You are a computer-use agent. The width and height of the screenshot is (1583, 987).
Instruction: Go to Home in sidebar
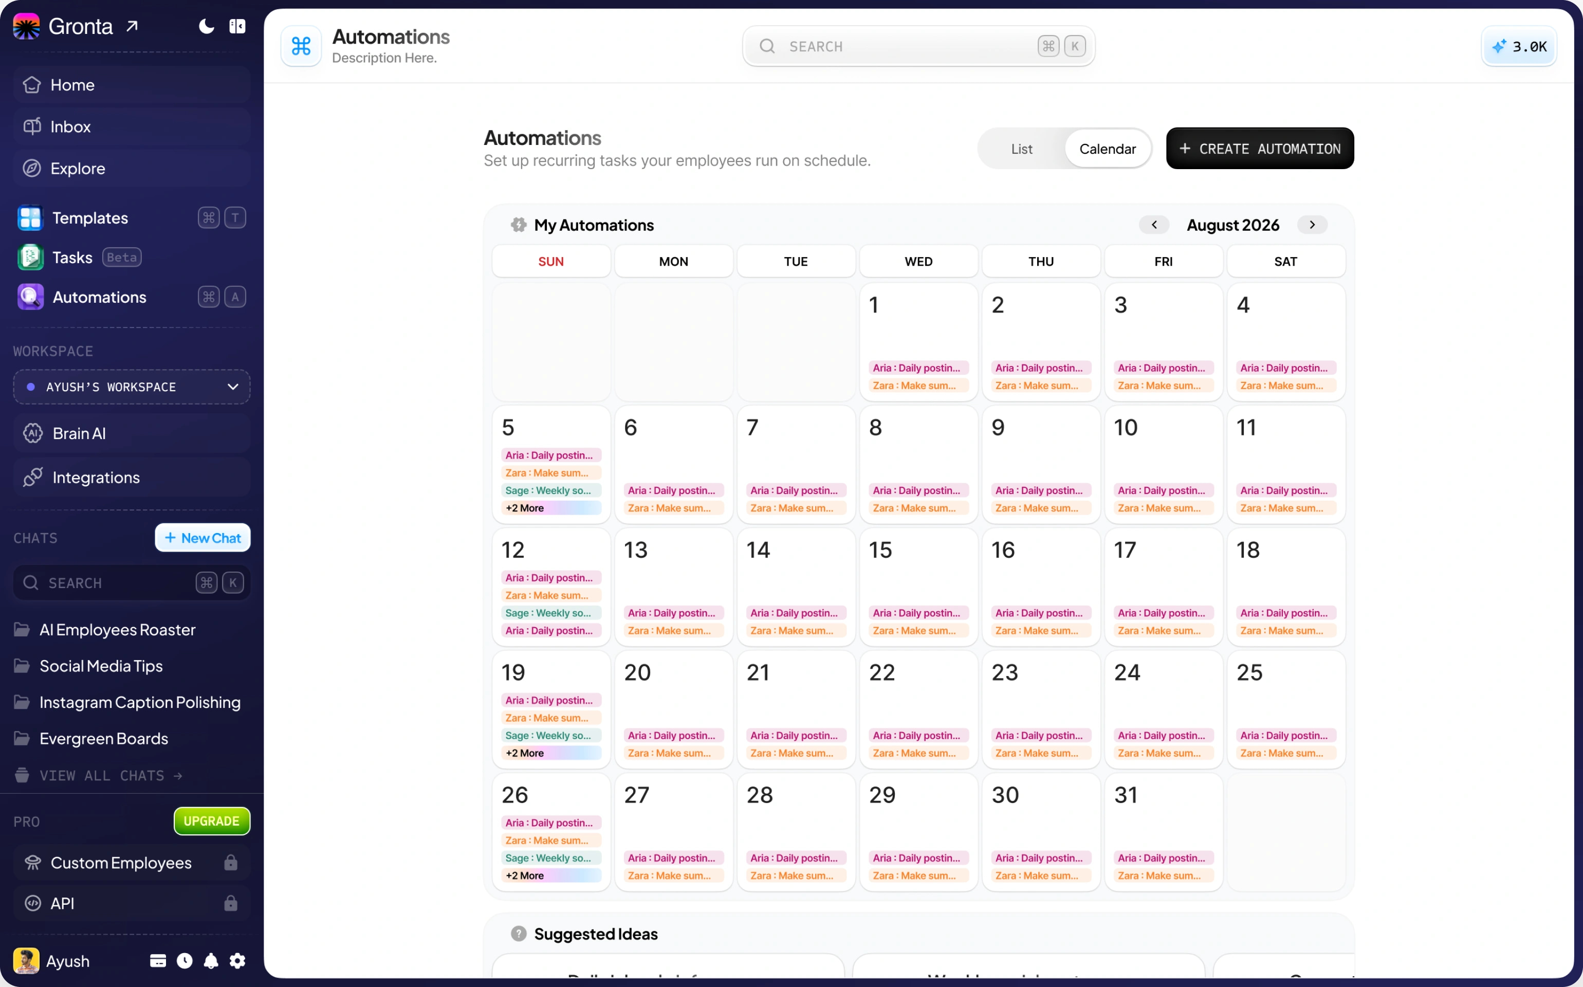pos(132,85)
